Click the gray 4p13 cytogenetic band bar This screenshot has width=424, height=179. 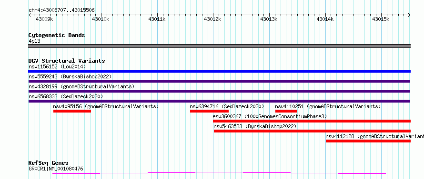pos(219,46)
